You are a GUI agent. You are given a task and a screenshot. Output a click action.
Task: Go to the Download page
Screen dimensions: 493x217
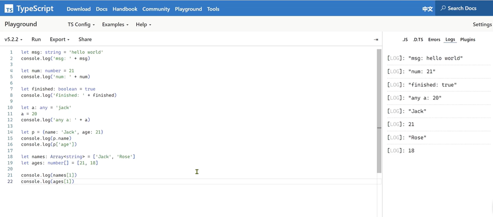click(x=79, y=9)
